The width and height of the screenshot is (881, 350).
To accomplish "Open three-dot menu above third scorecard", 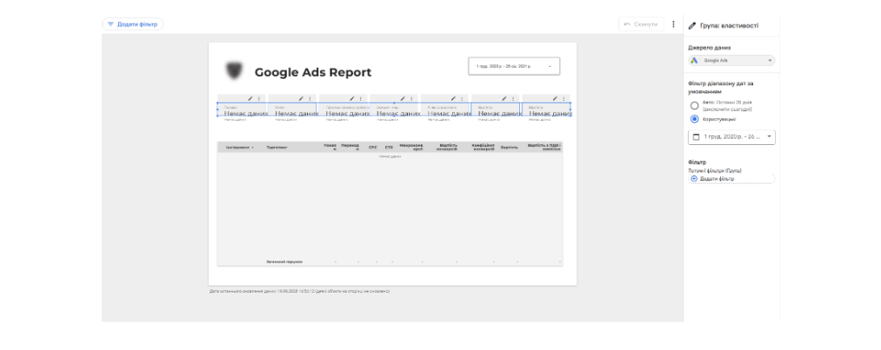I will [x=360, y=99].
